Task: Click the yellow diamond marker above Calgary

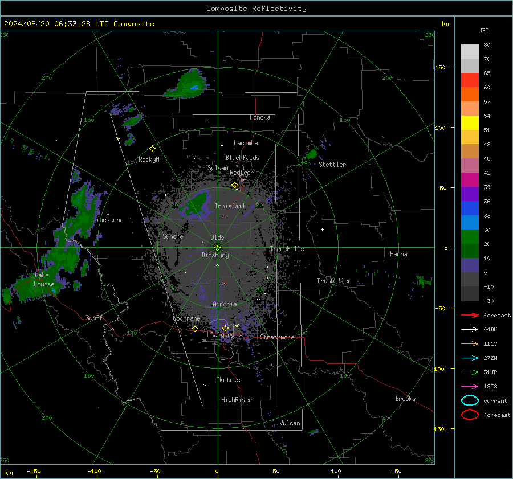Action: 225,328
